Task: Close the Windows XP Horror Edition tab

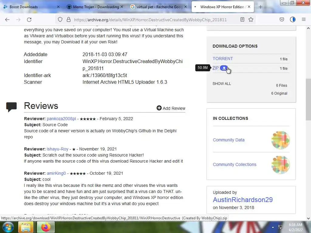Action: click(x=249, y=7)
